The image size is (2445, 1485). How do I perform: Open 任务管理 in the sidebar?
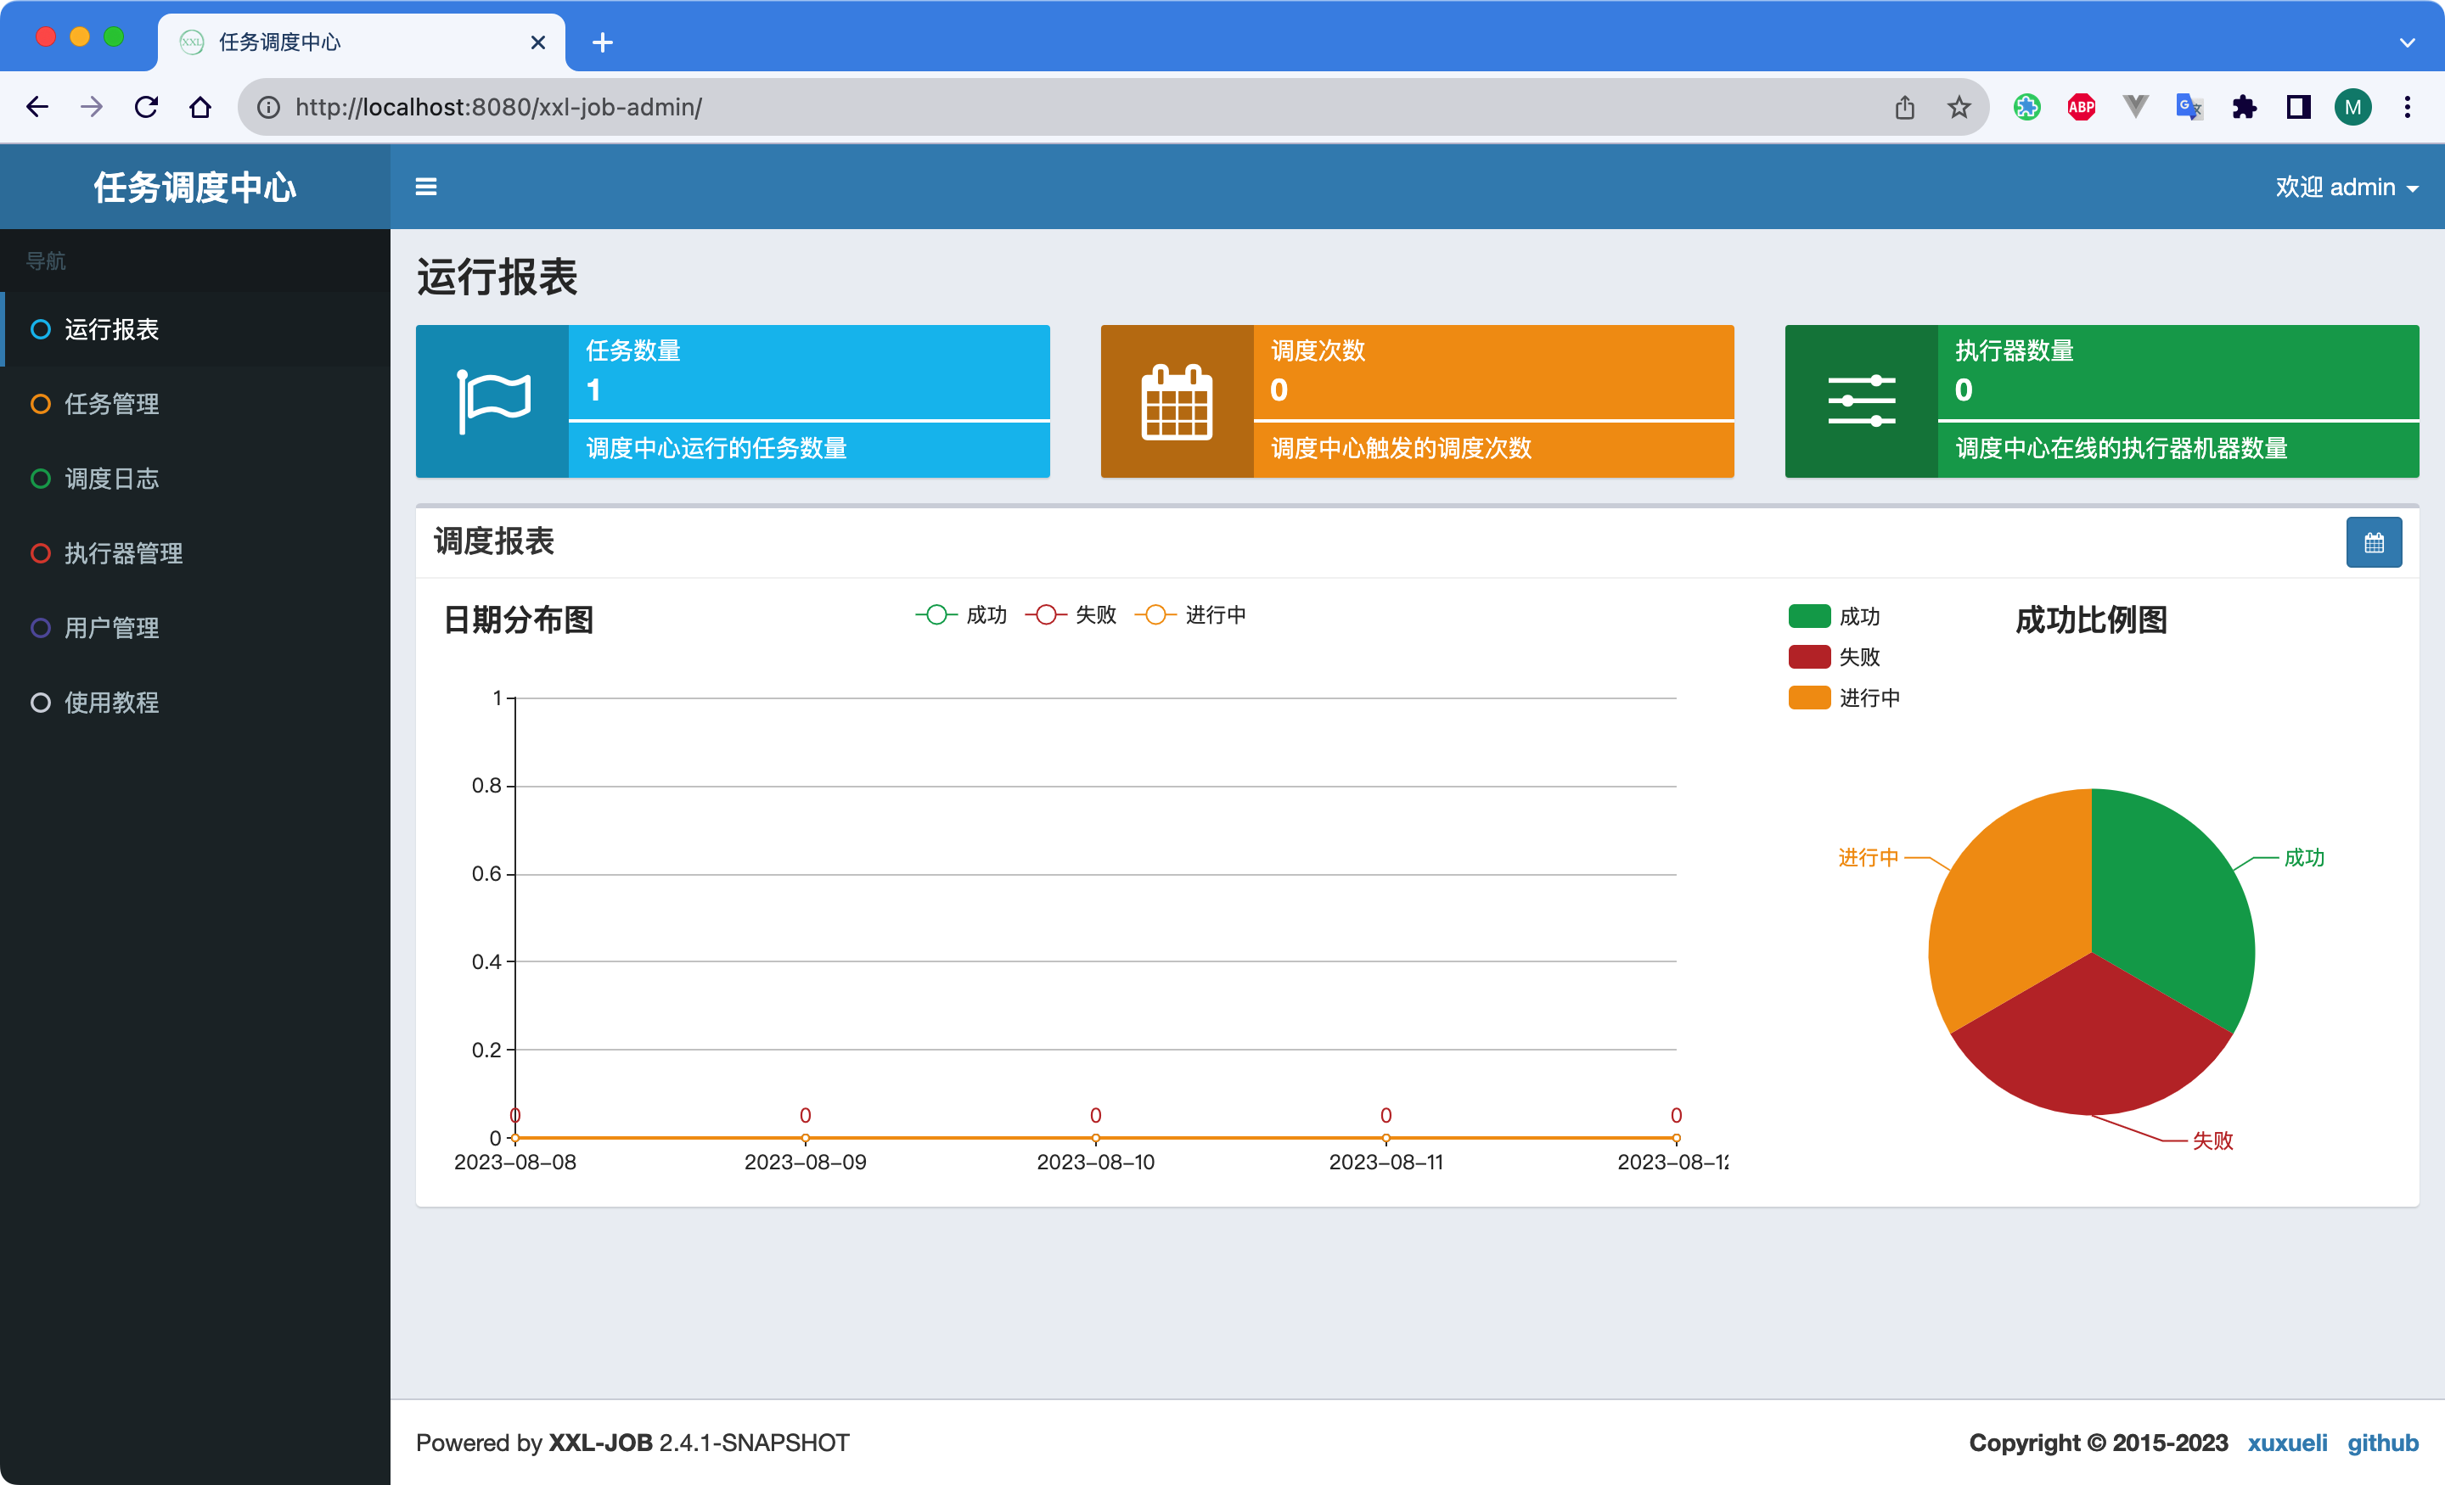pyautogui.click(x=195, y=404)
